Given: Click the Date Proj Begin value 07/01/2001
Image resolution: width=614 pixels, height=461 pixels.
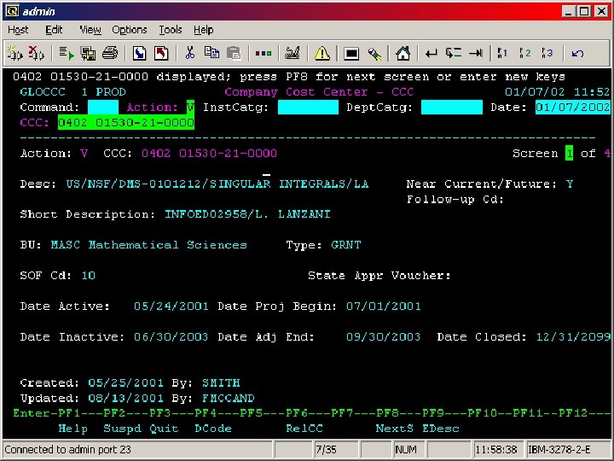Looking at the screenshot, I should pos(384,306).
